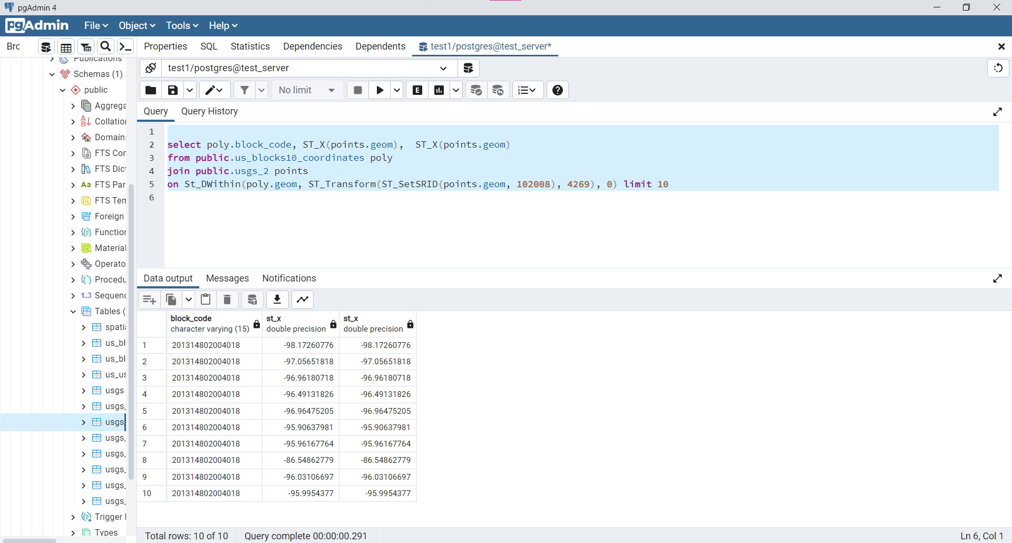
Task: Open the Graph Visualiser icon
Action: [x=303, y=300]
